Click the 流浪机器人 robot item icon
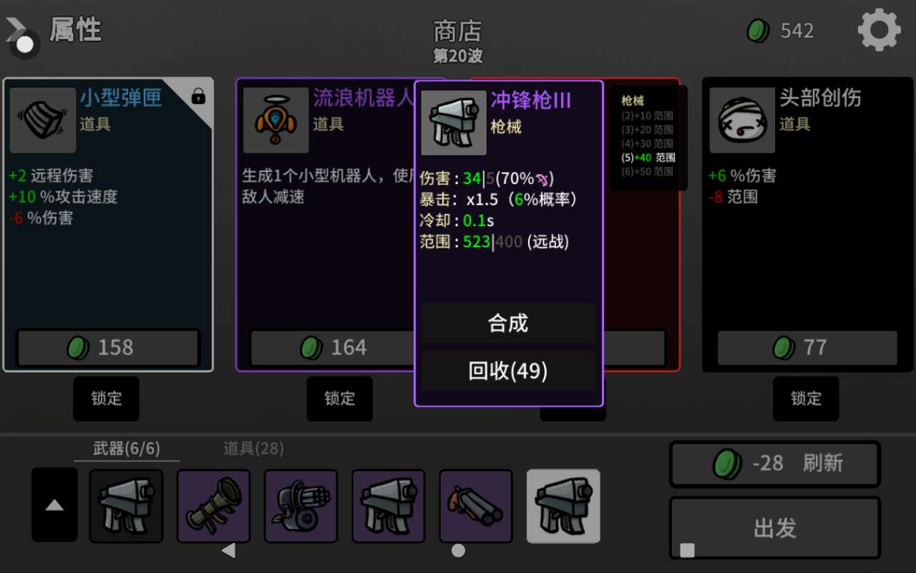Screen dimensions: 916x573 [x=276, y=120]
